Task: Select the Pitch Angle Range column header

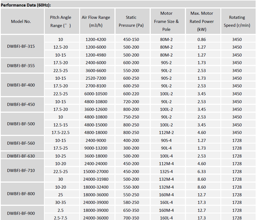Action: [60, 22]
